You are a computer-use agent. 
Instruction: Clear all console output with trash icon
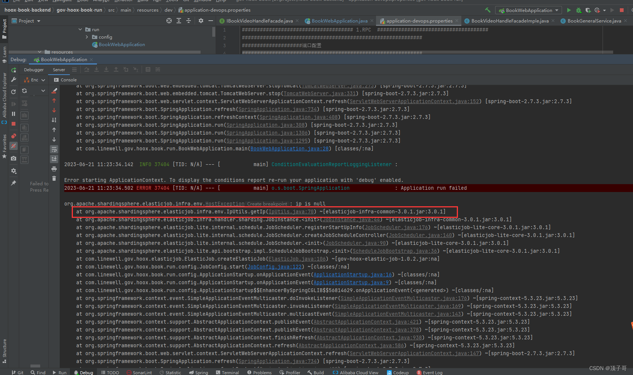coord(54,178)
